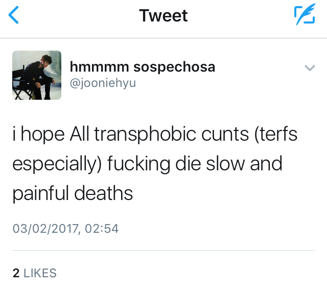Select the Tweet title in the header

click(x=163, y=15)
